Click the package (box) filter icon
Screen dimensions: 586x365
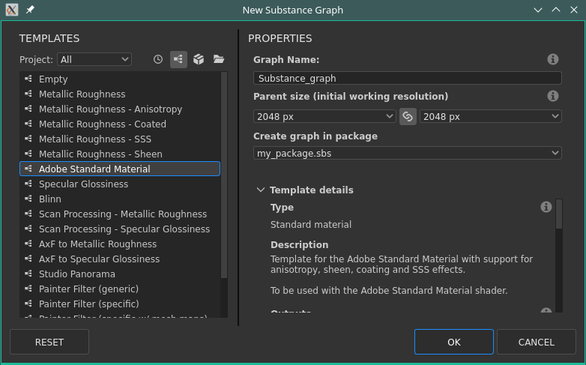(199, 59)
